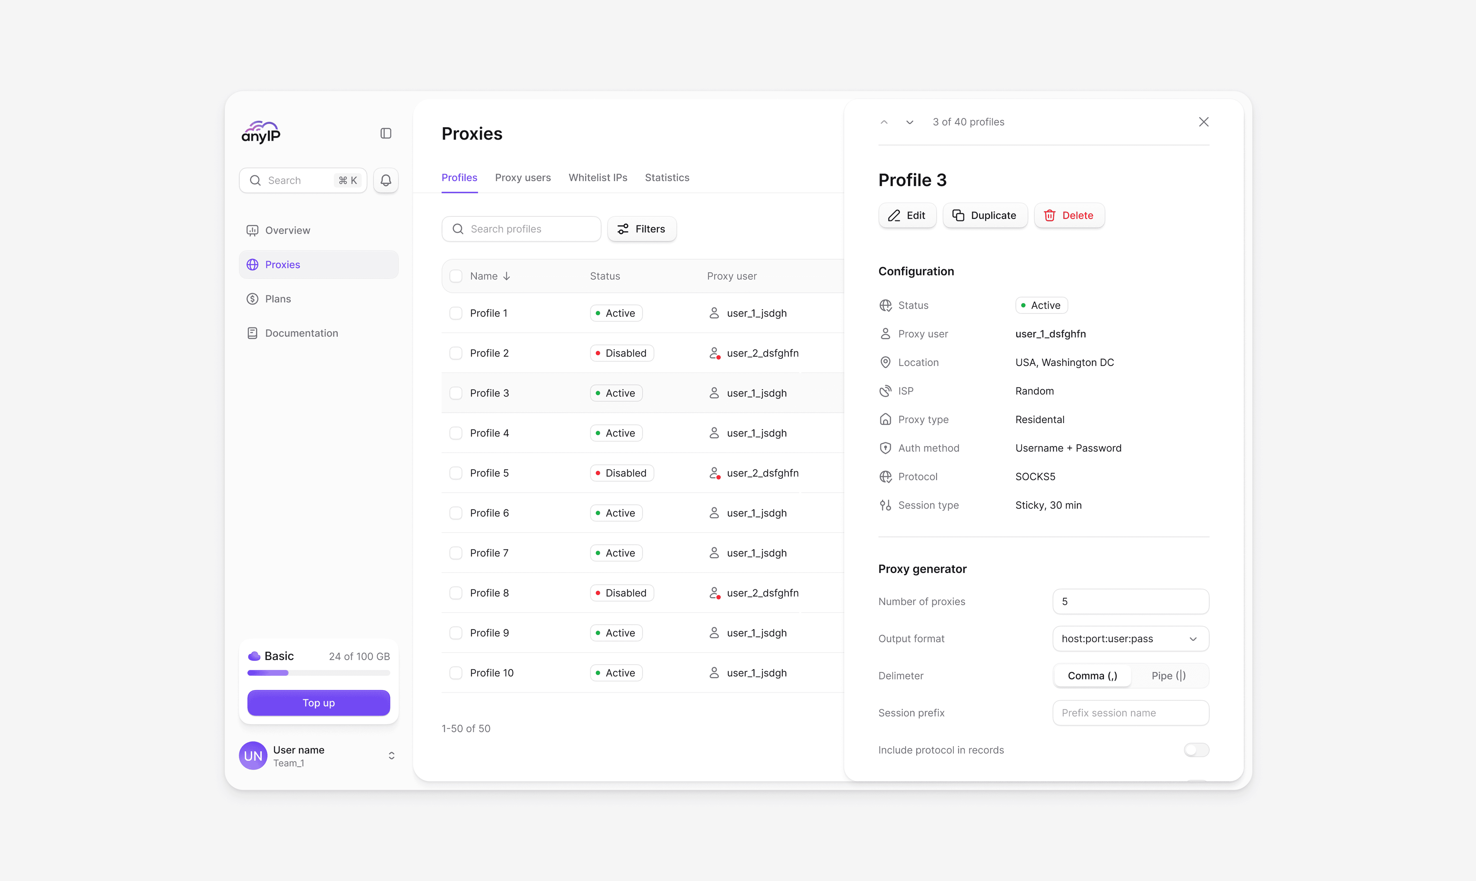Click the anyIP logo
The image size is (1476, 881).
click(x=261, y=132)
